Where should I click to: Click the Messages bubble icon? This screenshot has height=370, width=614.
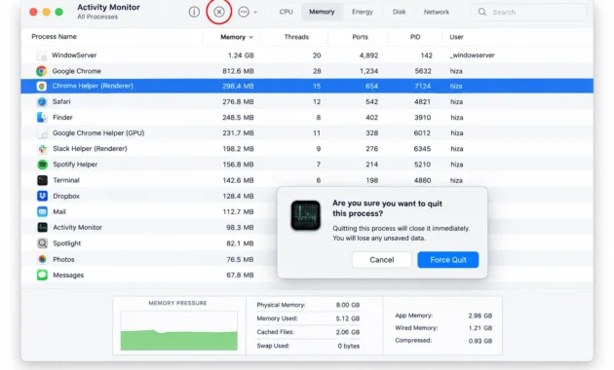42,275
